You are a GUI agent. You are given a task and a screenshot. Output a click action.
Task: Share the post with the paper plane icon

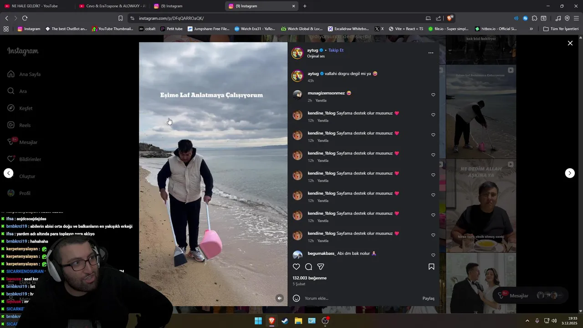[321, 267]
